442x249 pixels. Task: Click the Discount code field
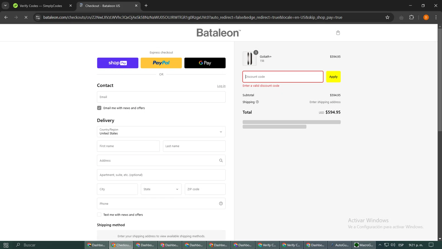pos(283,77)
